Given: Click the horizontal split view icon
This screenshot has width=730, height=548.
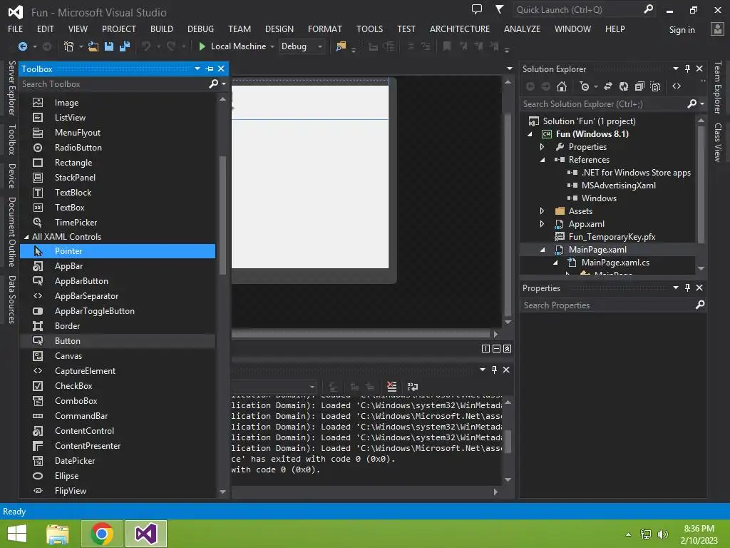Looking at the screenshot, I should point(496,348).
